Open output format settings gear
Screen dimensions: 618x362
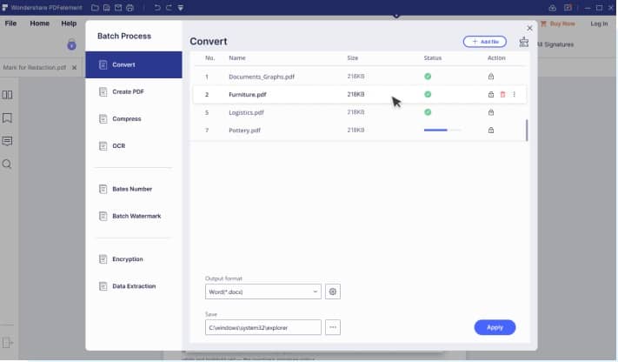333,292
